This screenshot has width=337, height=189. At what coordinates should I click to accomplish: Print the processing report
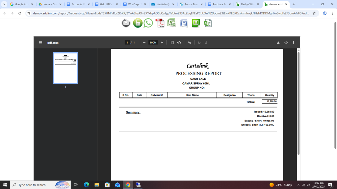pos(286,43)
